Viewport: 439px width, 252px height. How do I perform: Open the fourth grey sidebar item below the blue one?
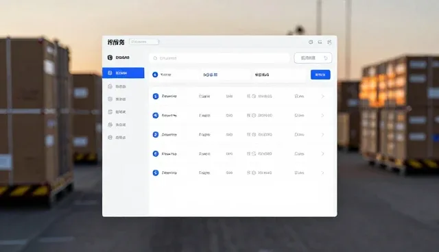(x=117, y=125)
